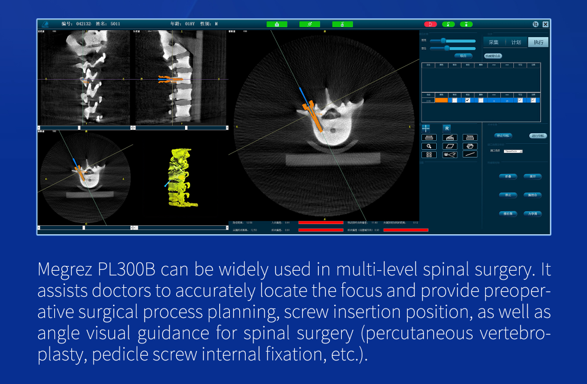Select the eye view direction tool

point(450,155)
